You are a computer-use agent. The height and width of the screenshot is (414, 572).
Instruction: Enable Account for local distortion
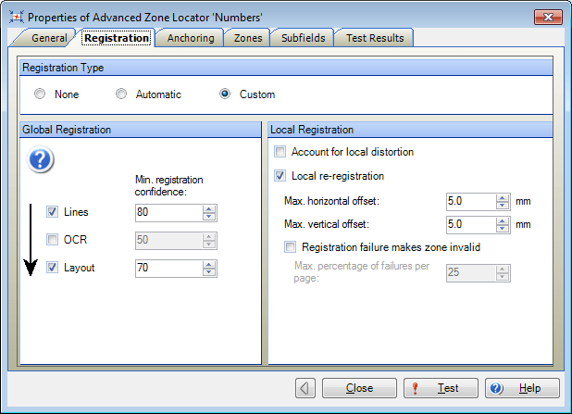[x=280, y=152]
